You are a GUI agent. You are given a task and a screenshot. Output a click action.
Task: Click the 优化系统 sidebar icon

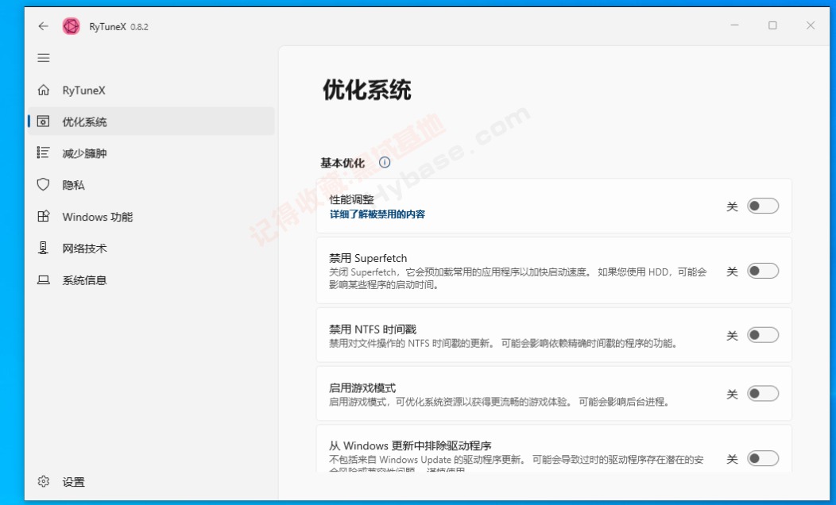tap(44, 121)
